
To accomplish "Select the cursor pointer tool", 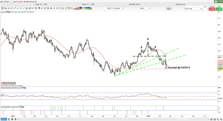I will click(x=3, y=8).
